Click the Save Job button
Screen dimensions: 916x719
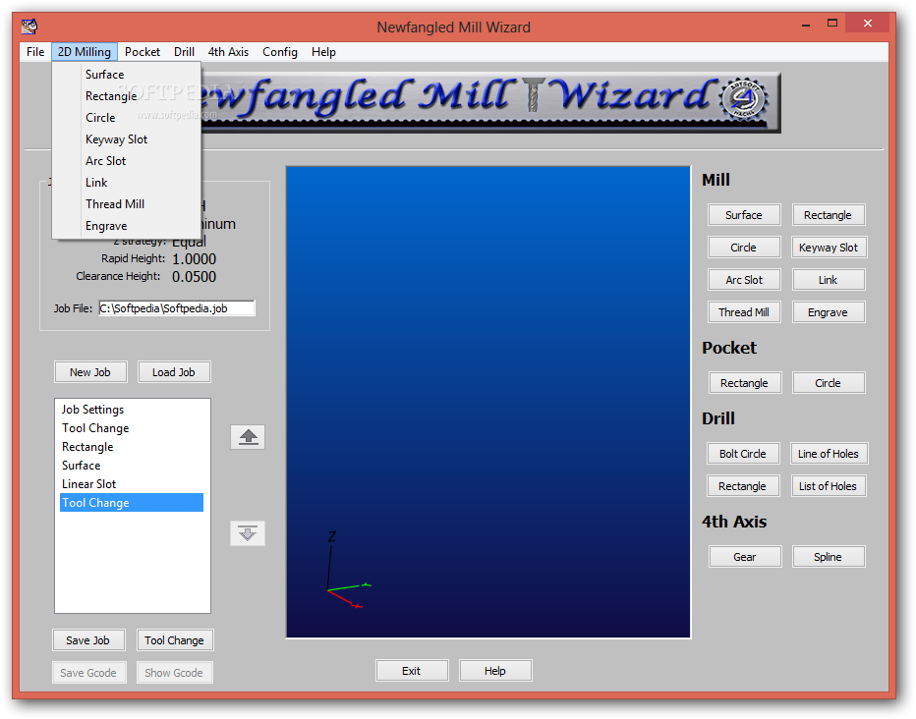click(x=87, y=640)
